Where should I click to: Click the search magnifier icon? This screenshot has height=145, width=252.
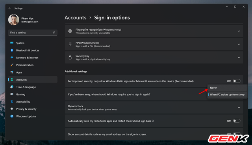pyautogui.click(x=54, y=33)
